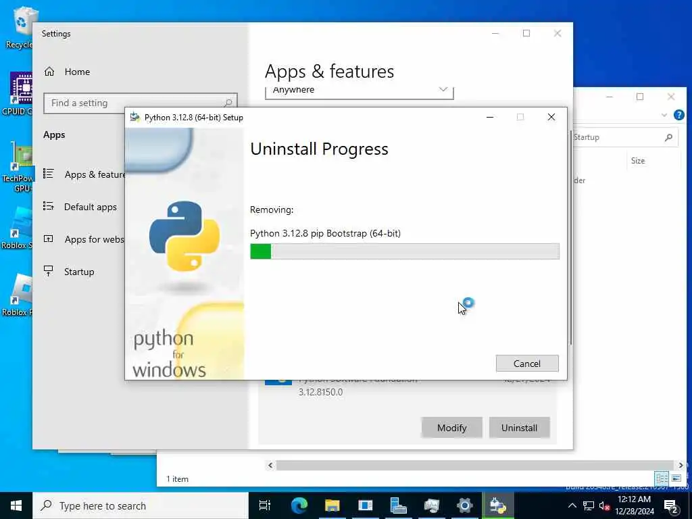Close the Settings window
The image size is (692, 519).
tap(558, 34)
